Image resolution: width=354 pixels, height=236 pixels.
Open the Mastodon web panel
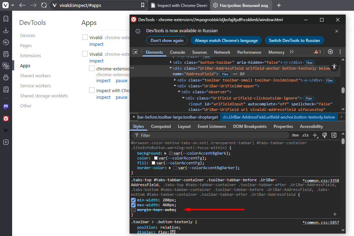click(x=6, y=106)
